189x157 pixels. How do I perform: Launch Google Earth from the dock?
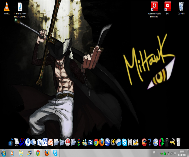pos(107,142)
